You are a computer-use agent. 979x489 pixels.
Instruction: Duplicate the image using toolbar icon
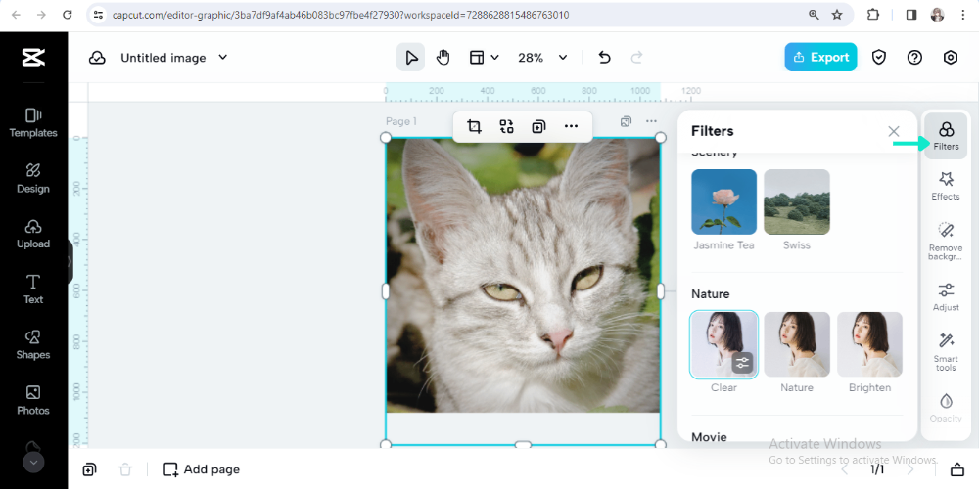(538, 126)
